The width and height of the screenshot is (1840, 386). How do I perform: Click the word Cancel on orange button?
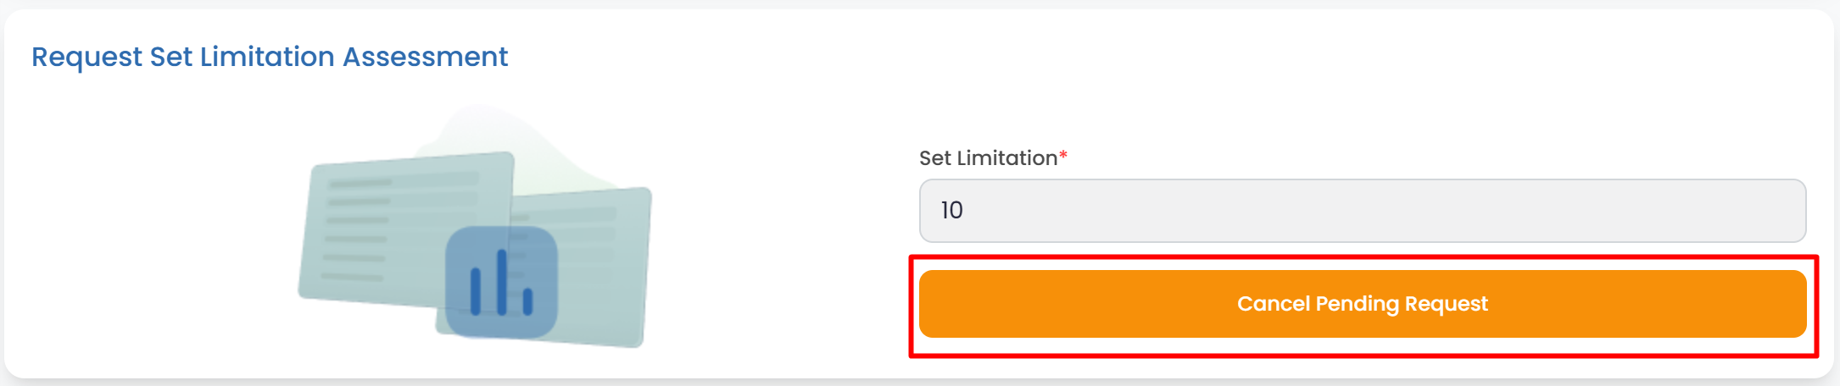click(x=1273, y=304)
